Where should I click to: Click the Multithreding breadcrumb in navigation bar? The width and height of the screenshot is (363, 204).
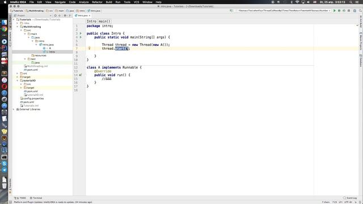(35, 11)
